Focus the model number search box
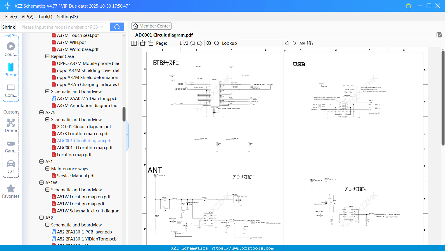The width and height of the screenshot is (445, 251). 60,27
